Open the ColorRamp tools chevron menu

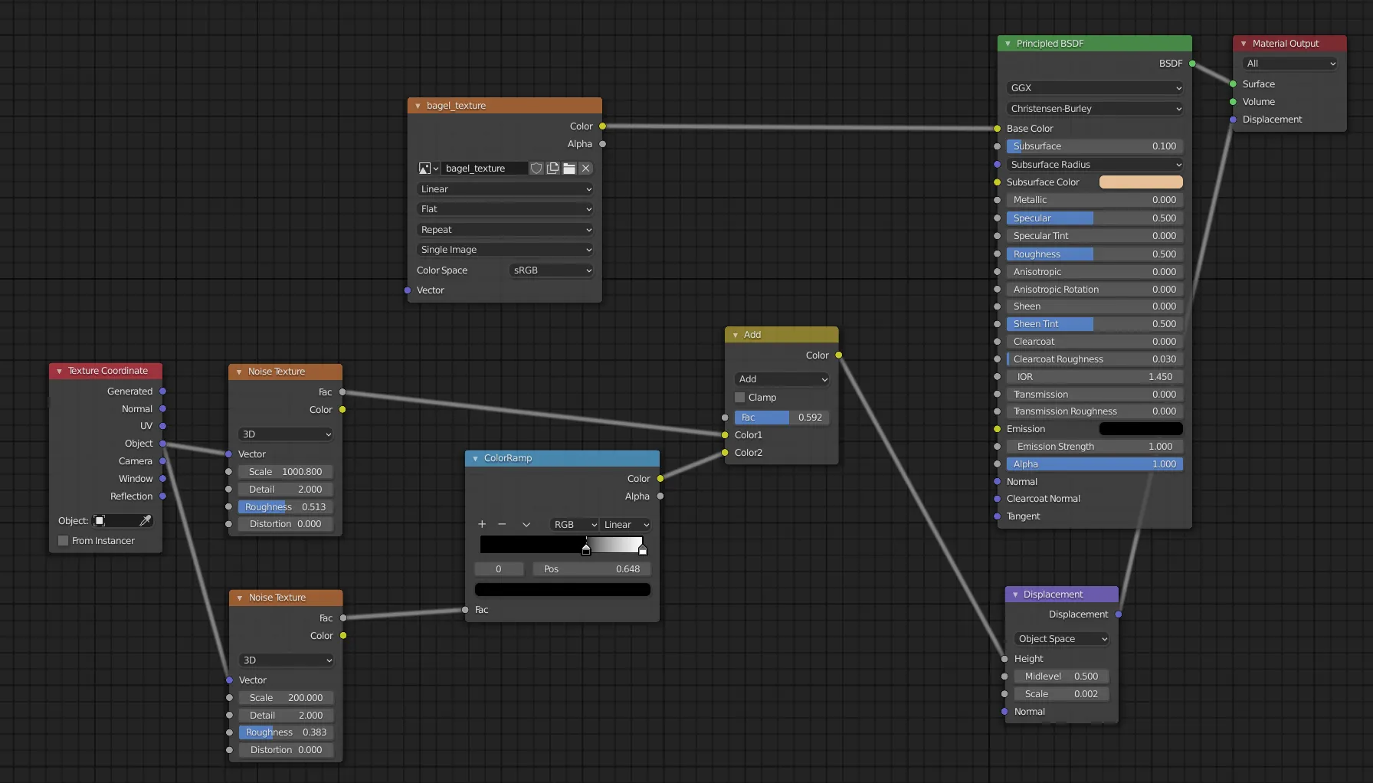[526, 525]
